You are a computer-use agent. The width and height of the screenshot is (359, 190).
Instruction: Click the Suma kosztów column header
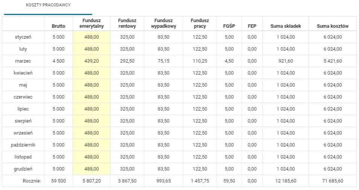pos(333,26)
